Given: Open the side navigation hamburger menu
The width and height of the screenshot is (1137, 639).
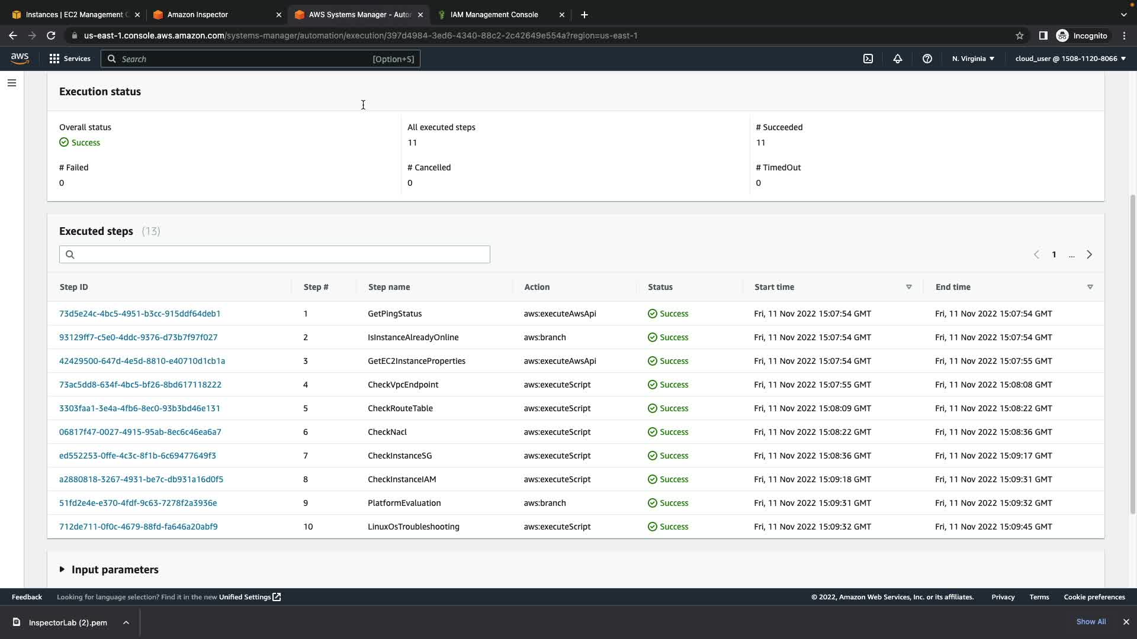Looking at the screenshot, I should (12, 83).
